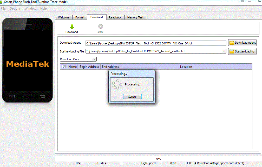Open the File menu
This screenshot has width=262, height=167.
pyautogui.click(x=3, y=9)
